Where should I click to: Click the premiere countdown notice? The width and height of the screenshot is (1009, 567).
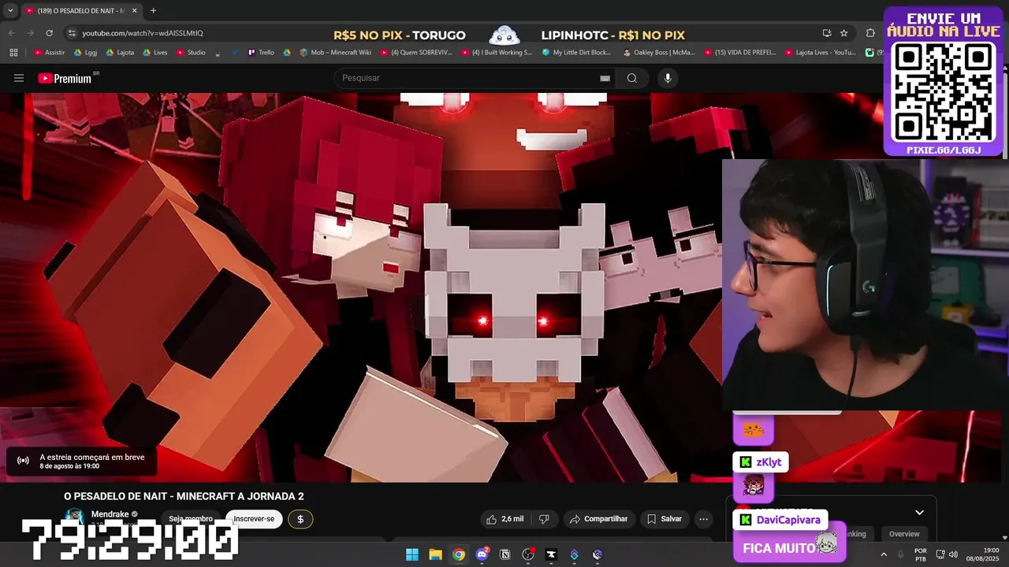point(81,461)
